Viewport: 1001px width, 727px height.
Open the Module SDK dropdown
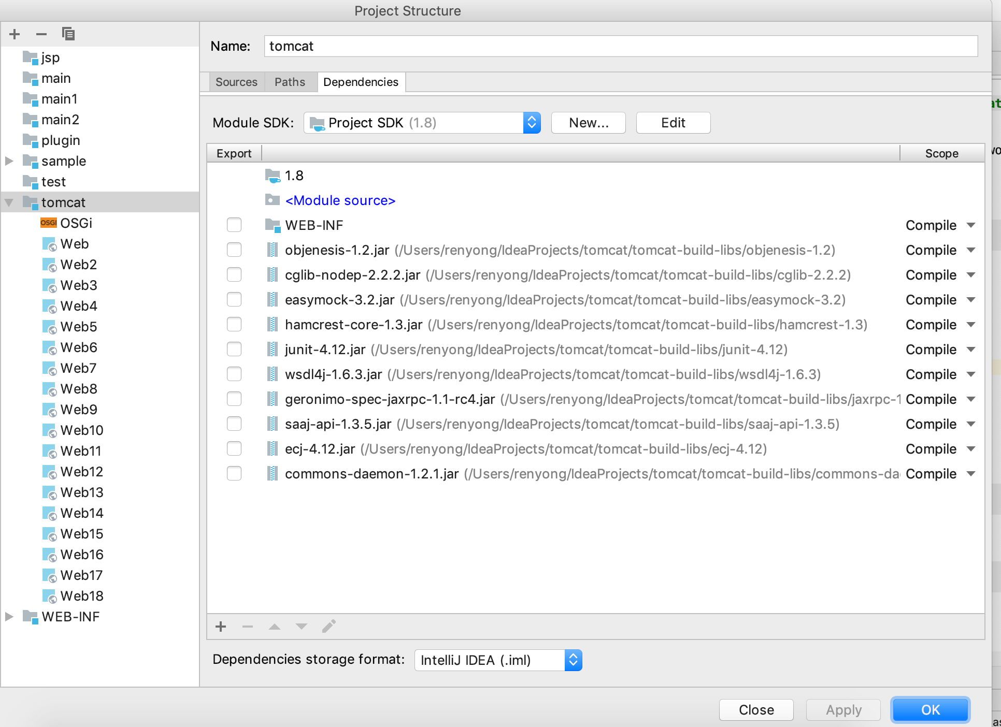532,123
